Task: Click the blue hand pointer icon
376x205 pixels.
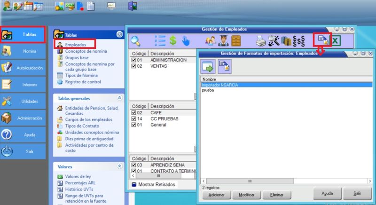Action: (186, 41)
